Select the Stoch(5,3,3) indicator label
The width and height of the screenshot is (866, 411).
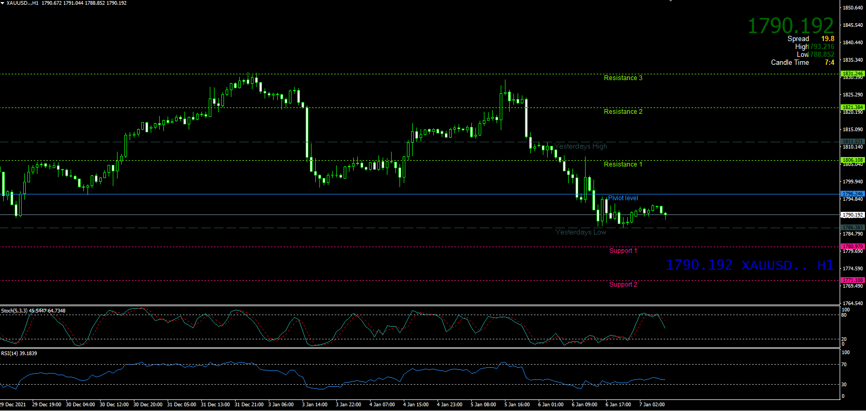click(33, 311)
